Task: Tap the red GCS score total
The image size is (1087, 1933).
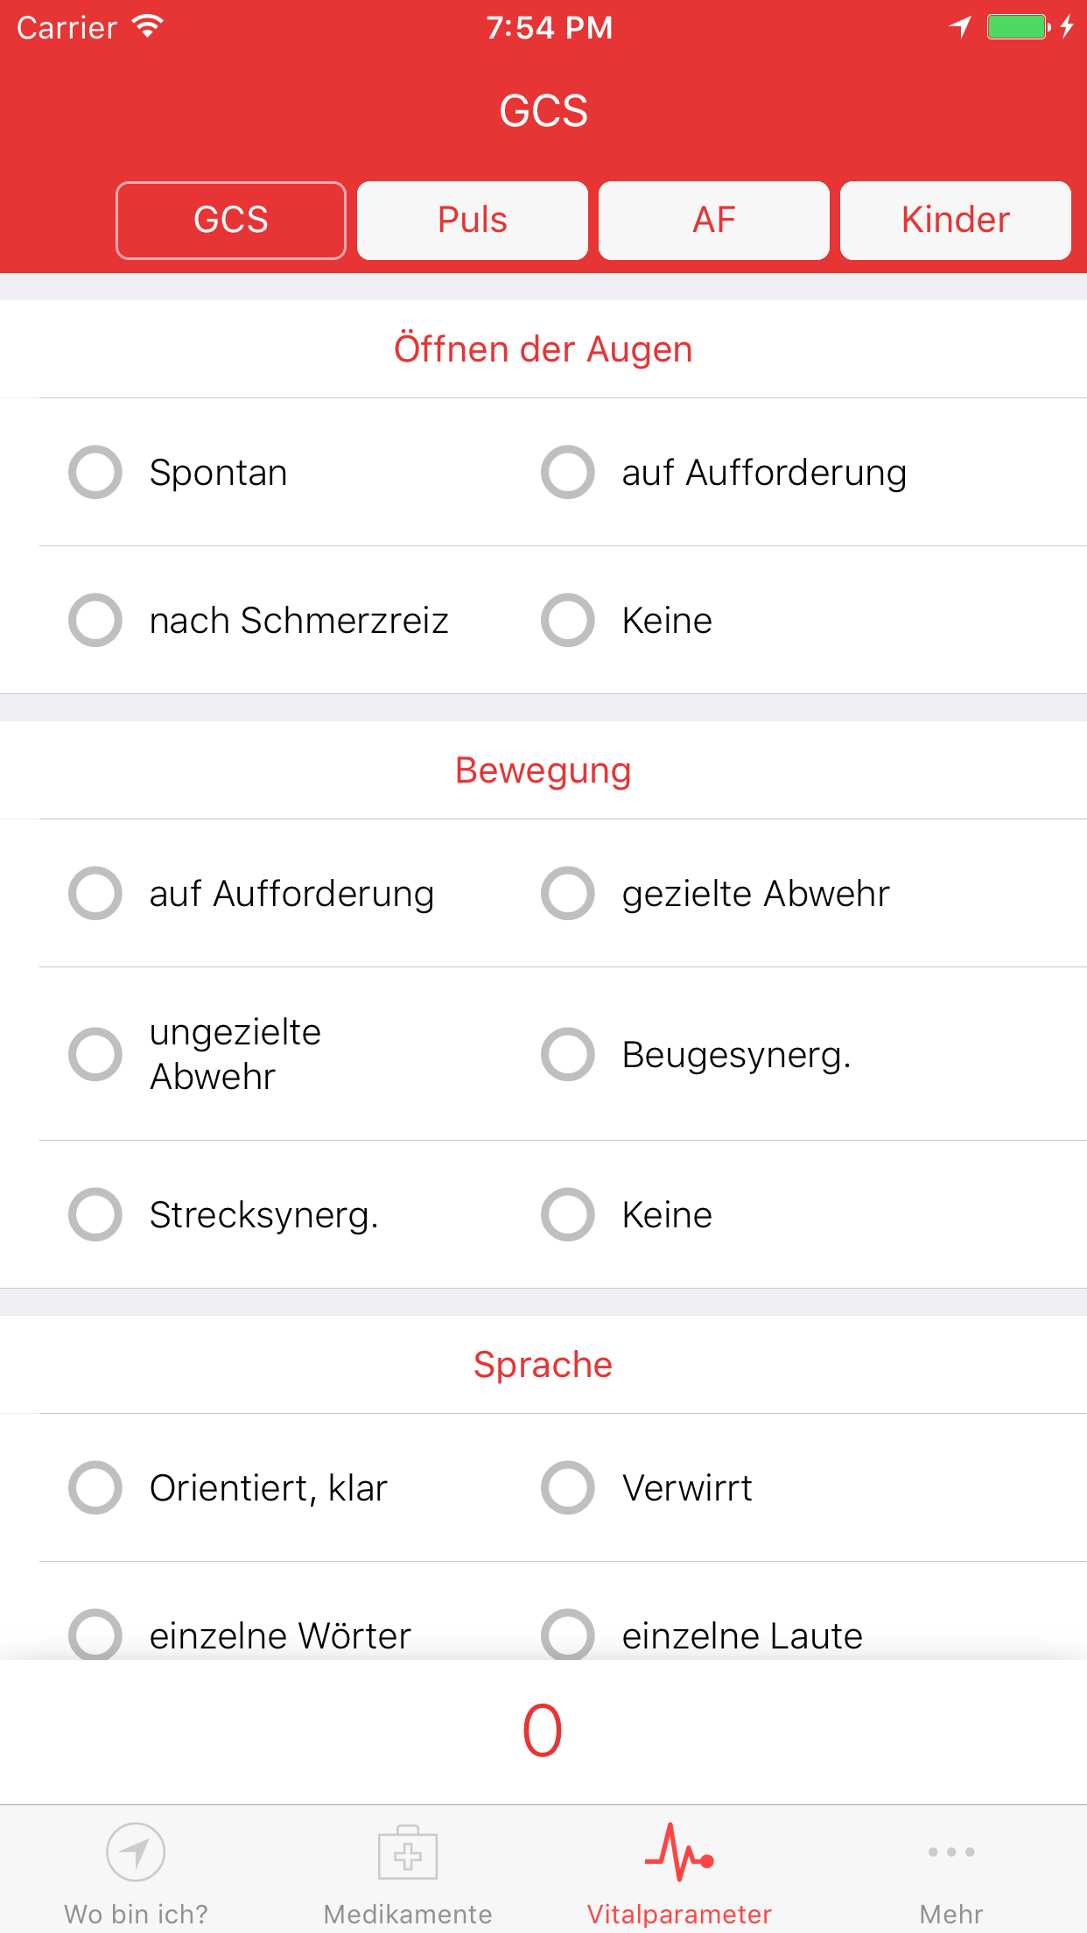Action: click(x=543, y=1732)
